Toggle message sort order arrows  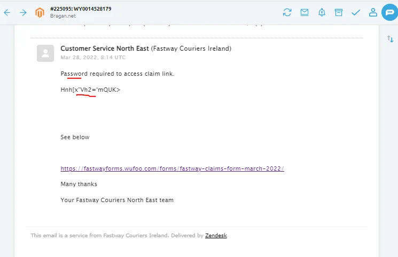tap(390, 39)
